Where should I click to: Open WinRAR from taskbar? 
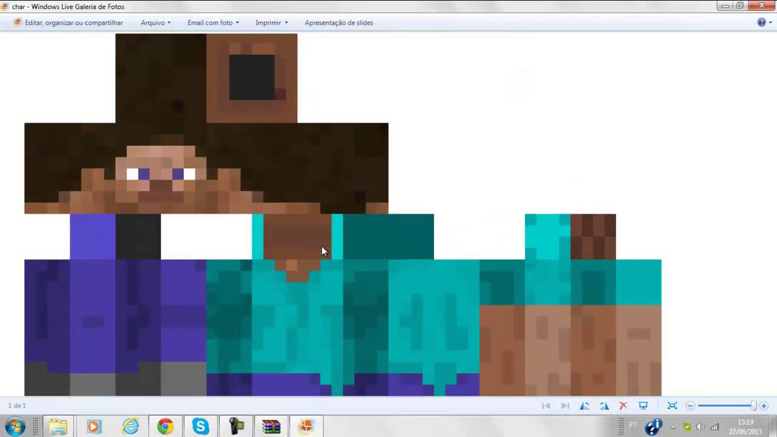[x=271, y=427]
